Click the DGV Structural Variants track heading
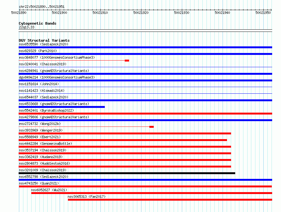This screenshot has width=281, height=212. [44, 40]
